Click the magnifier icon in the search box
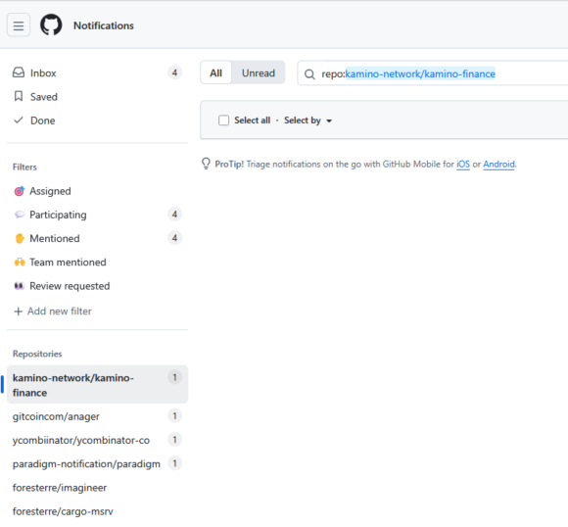Image resolution: width=568 pixels, height=527 pixels. coord(309,74)
